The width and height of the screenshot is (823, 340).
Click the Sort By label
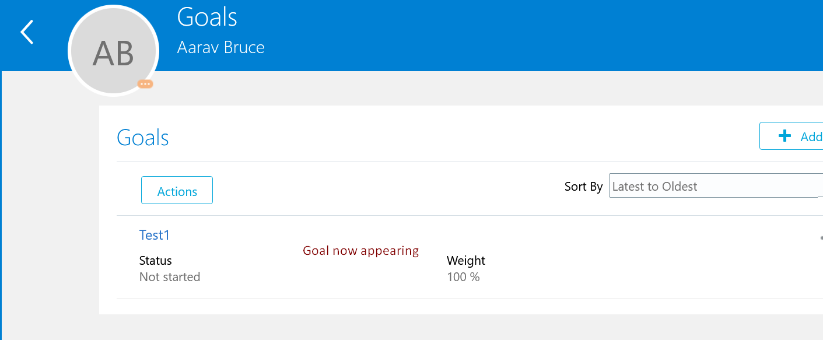tap(583, 187)
